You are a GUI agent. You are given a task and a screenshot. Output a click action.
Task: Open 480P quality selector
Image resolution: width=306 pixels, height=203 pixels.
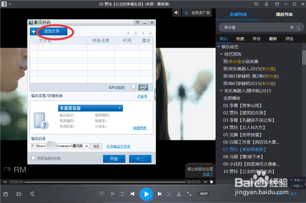pos(203,194)
